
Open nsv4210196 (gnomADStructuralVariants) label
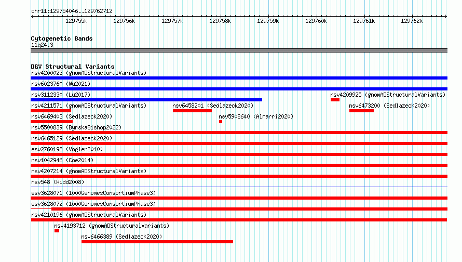pyautogui.click(x=89, y=215)
